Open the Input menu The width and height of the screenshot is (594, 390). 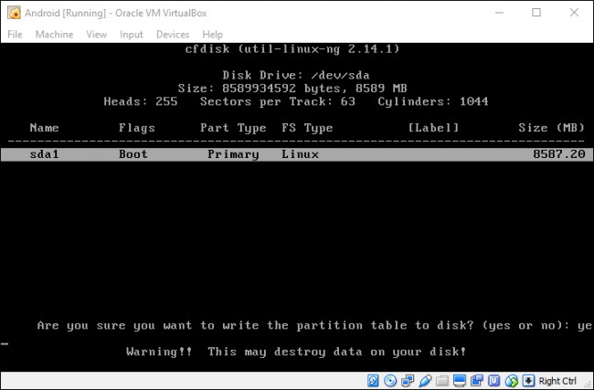tap(132, 34)
